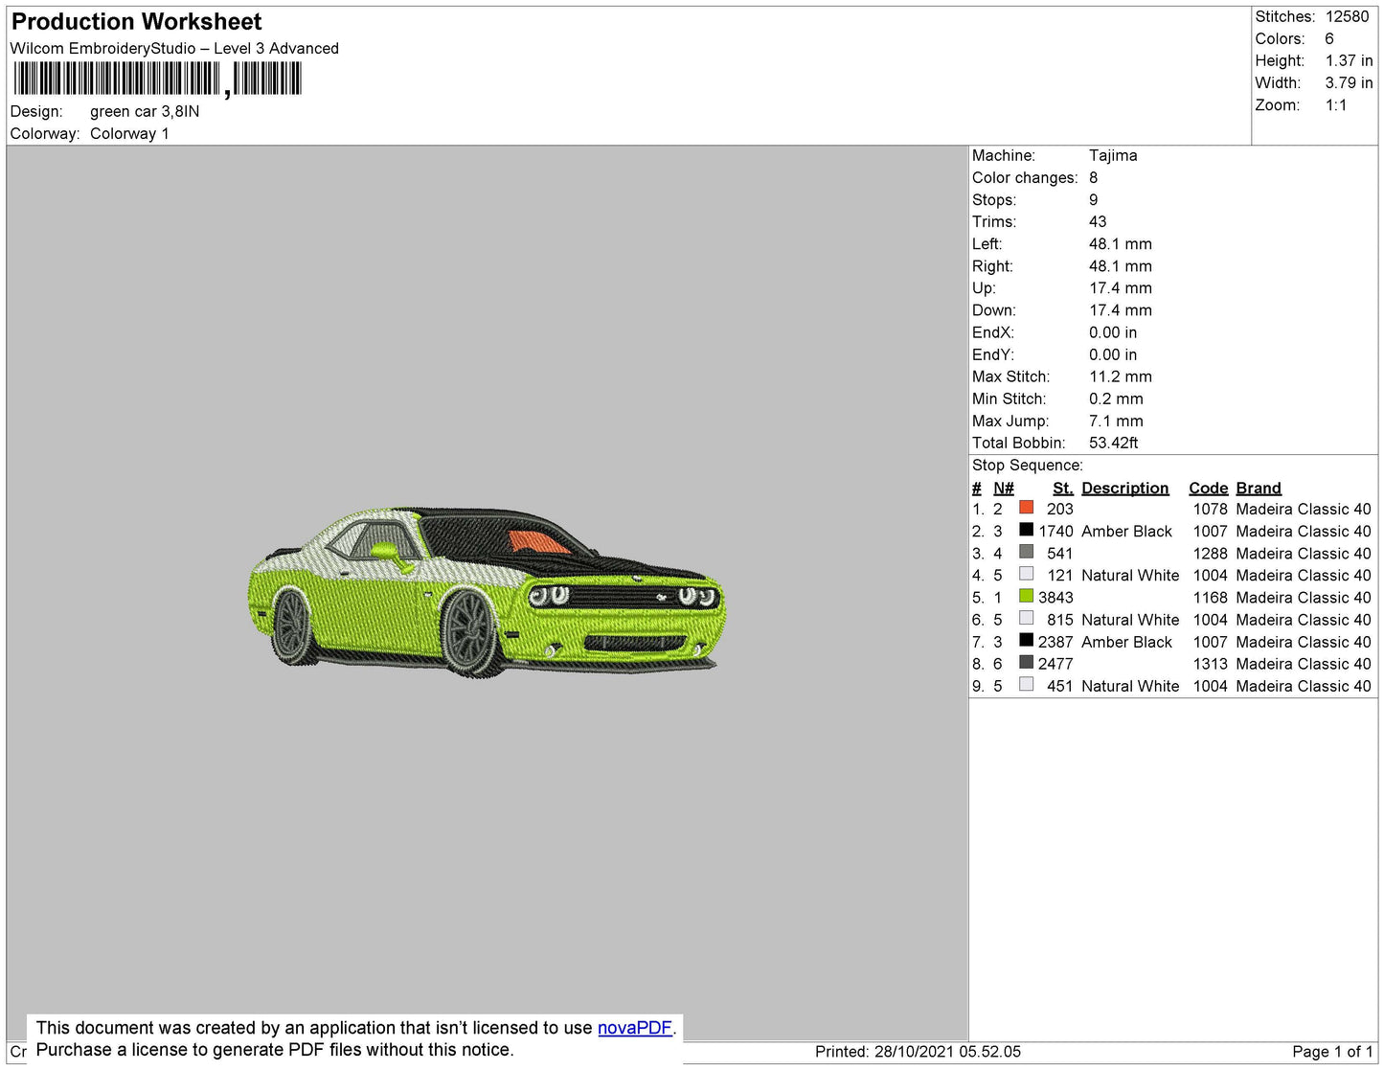Click the Zoom value 1:1
Viewport: 1384px width, 1070px height.
pyautogui.click(x=1336, y=105)
